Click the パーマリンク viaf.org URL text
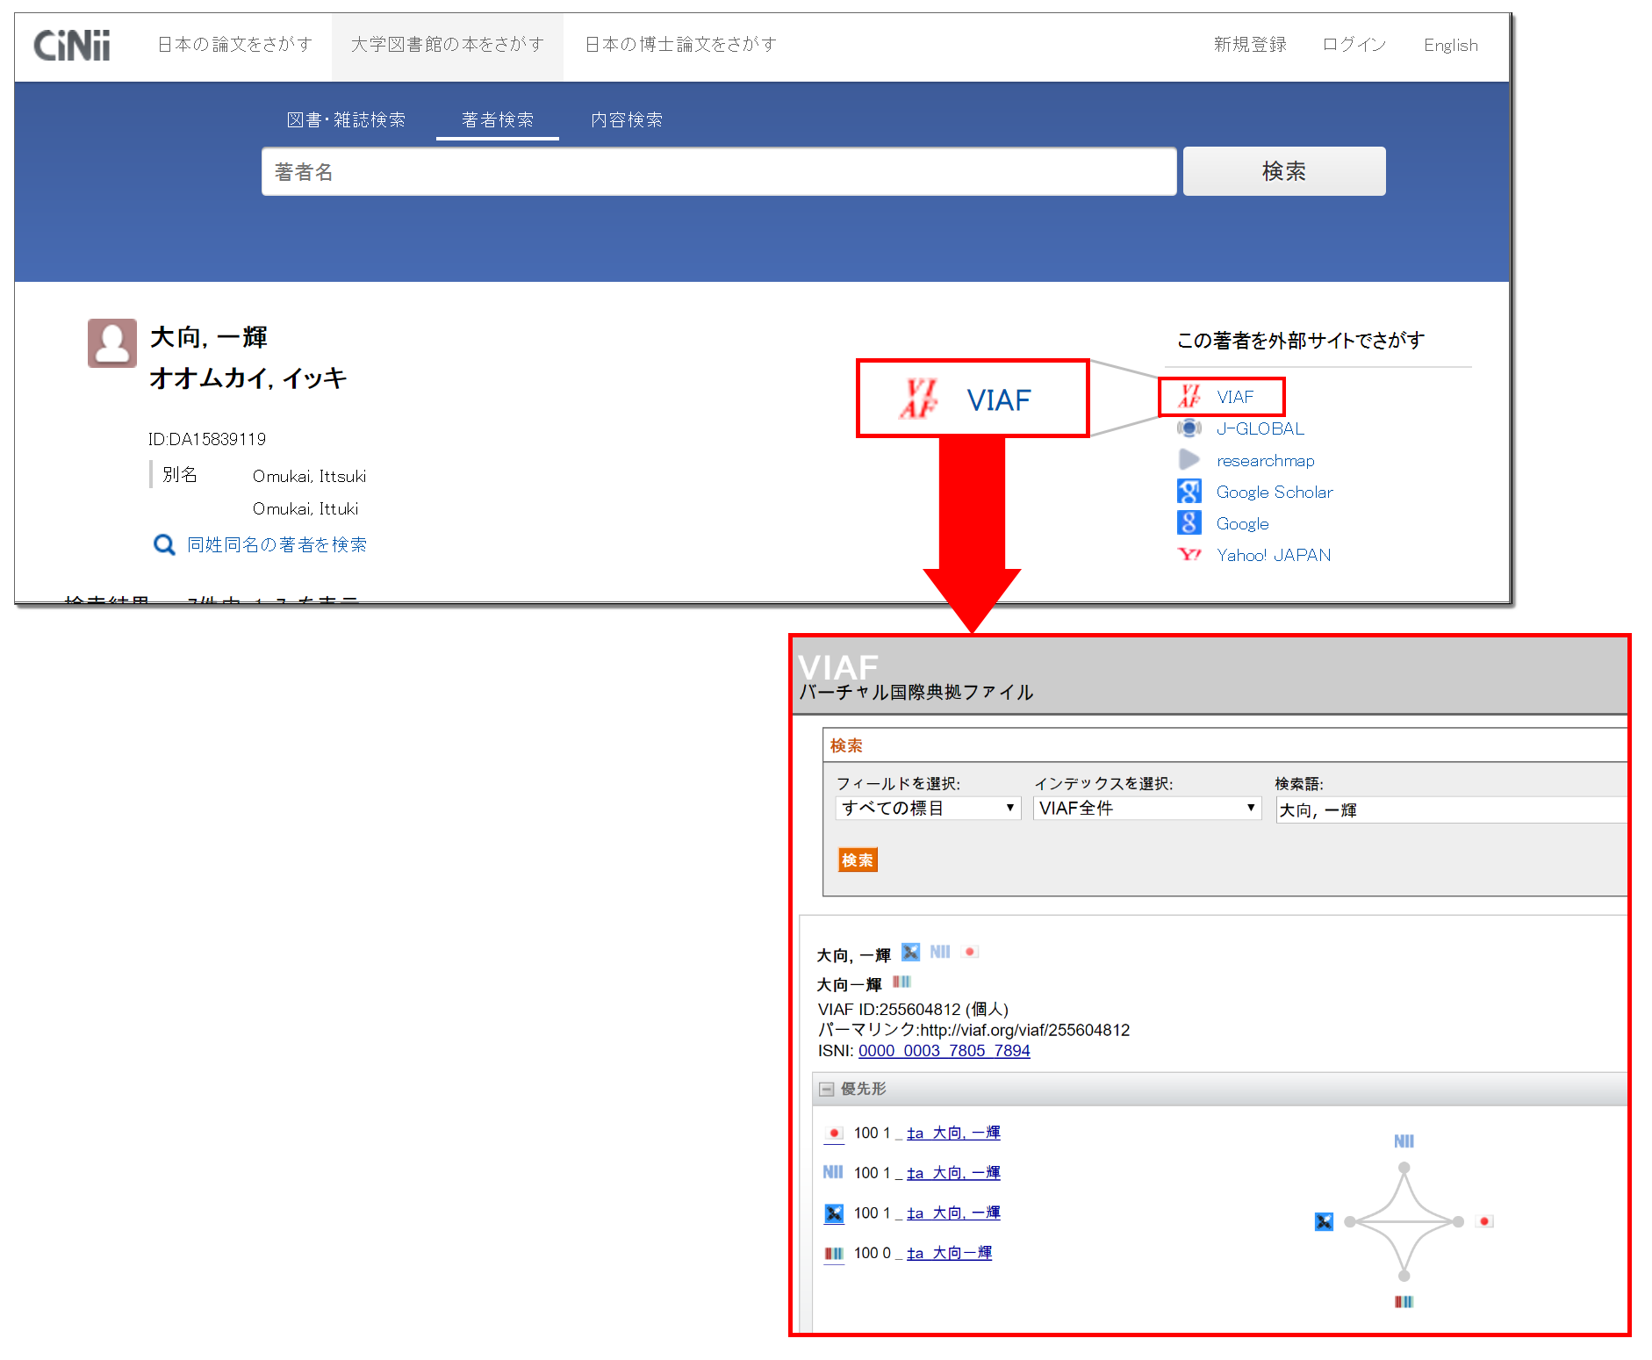 click(x=973, y=1030)
